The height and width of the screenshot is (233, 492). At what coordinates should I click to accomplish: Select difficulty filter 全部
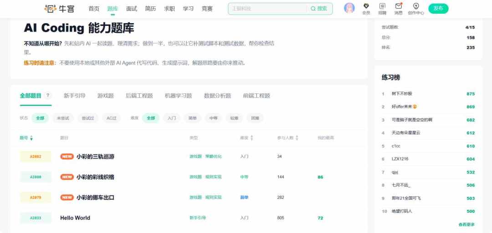click(x=151, y=118)
